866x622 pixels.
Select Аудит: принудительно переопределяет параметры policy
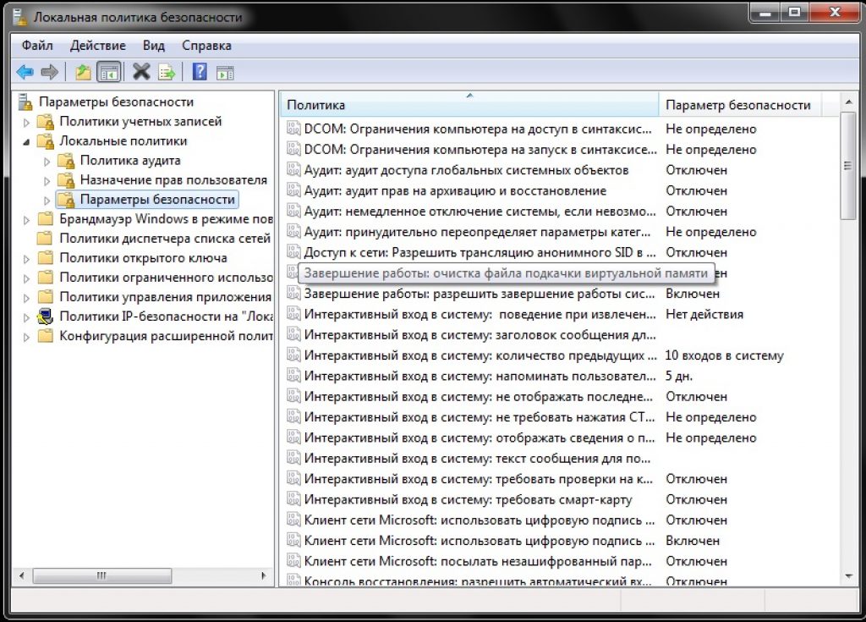tap(477, 232)
